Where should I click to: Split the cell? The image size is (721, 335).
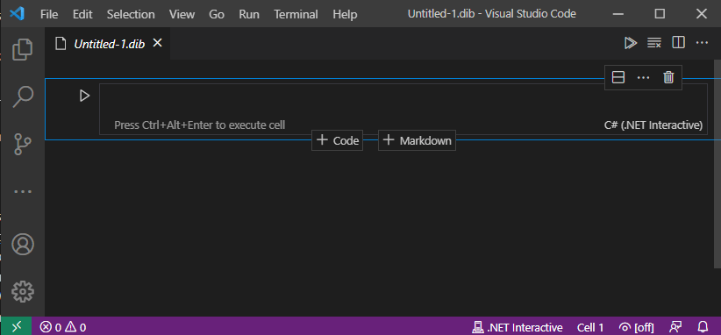click(618, 78)
